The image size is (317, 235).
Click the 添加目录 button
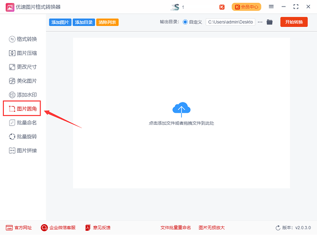point(84,22)
